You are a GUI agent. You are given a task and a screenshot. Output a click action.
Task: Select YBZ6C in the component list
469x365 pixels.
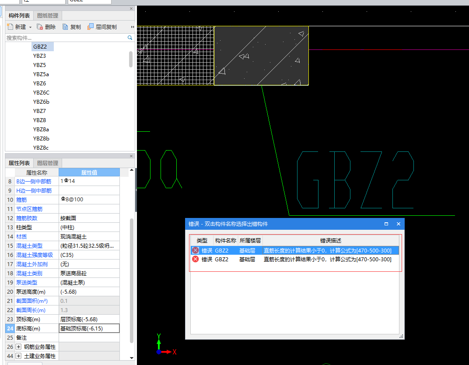point(41,93)
